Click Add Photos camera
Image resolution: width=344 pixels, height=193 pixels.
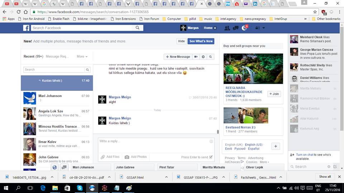136,157
